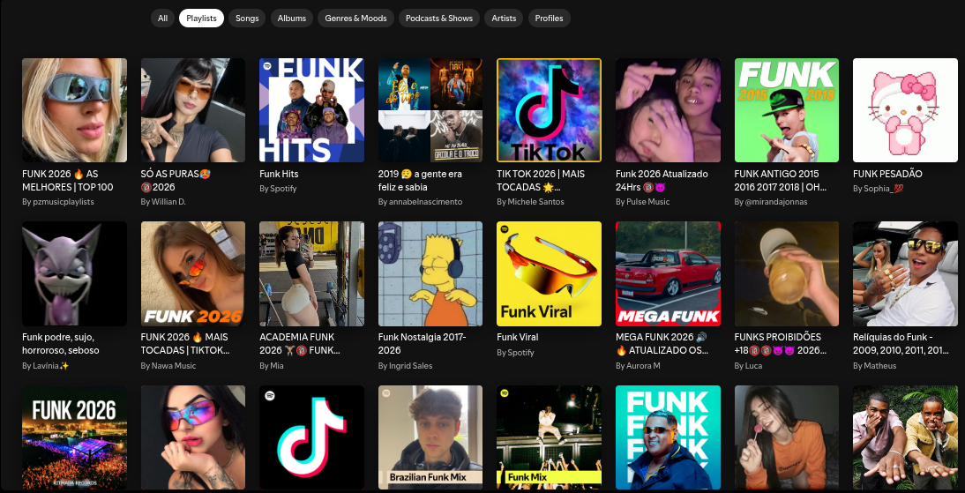Open the SÓ AS PURAS 2026 cover
965x493 pixels.
193,110
